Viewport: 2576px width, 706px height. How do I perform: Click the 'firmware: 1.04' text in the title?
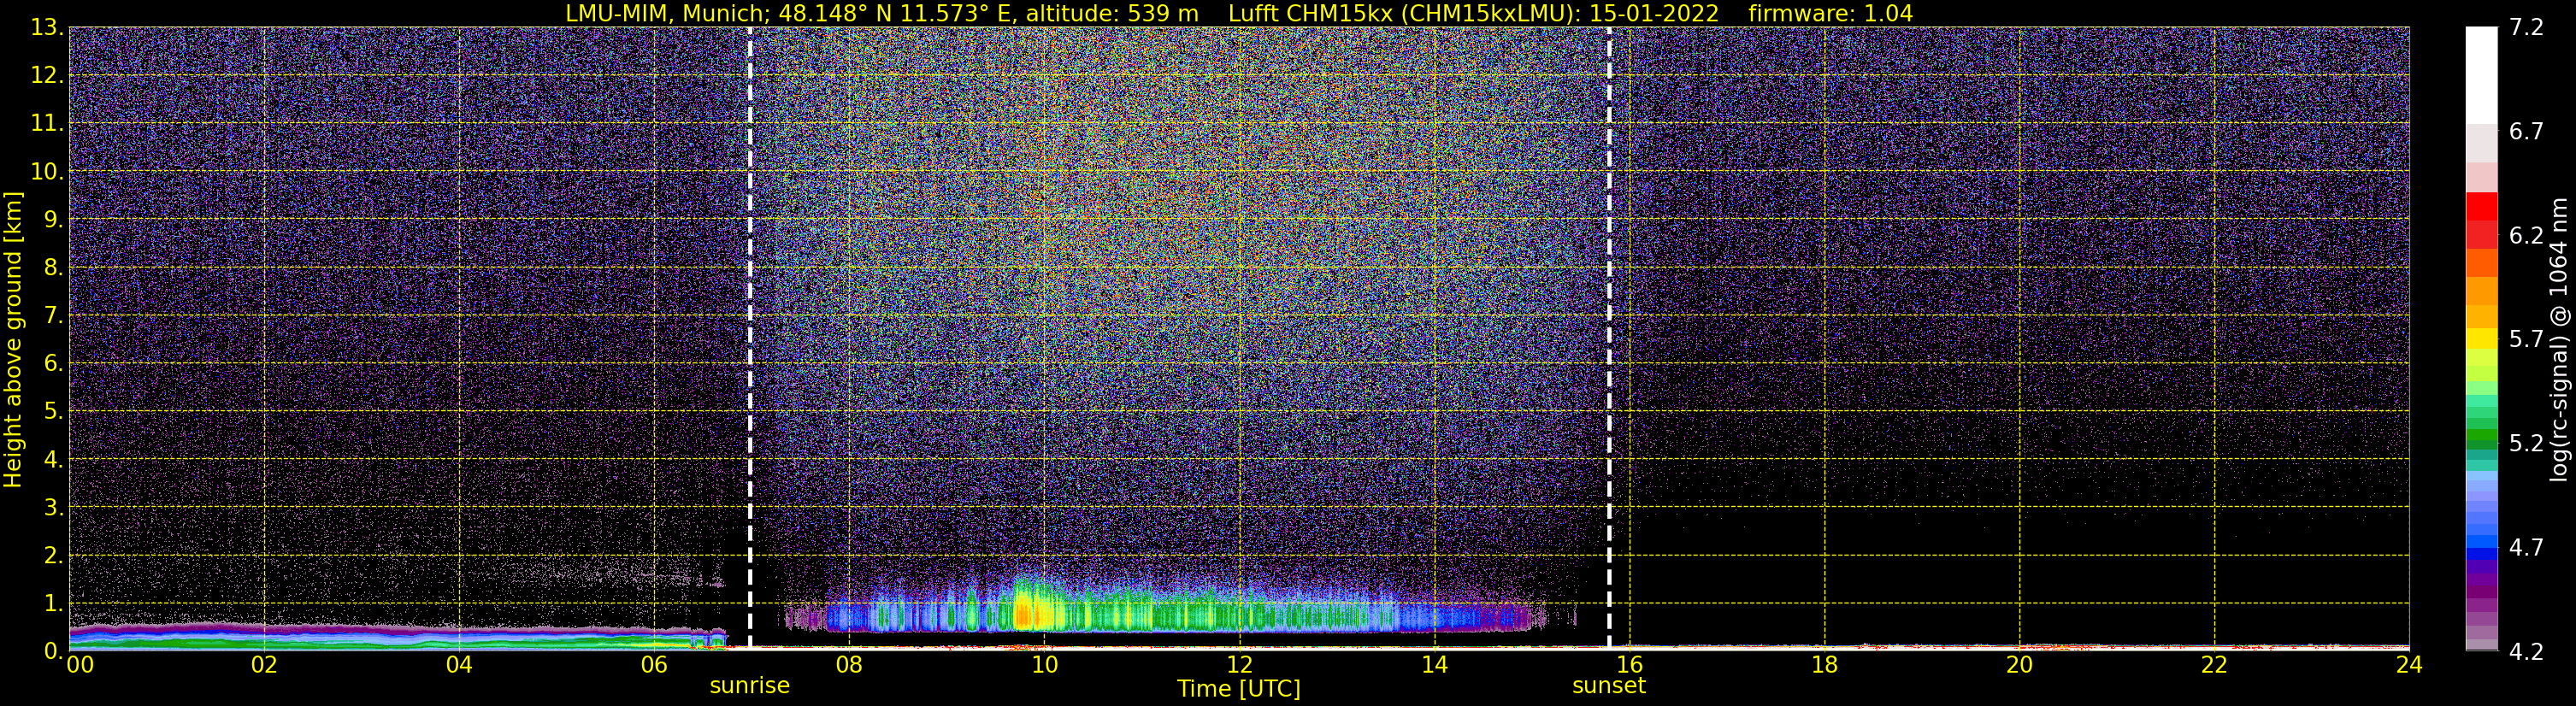click(x=1830, y=13)
